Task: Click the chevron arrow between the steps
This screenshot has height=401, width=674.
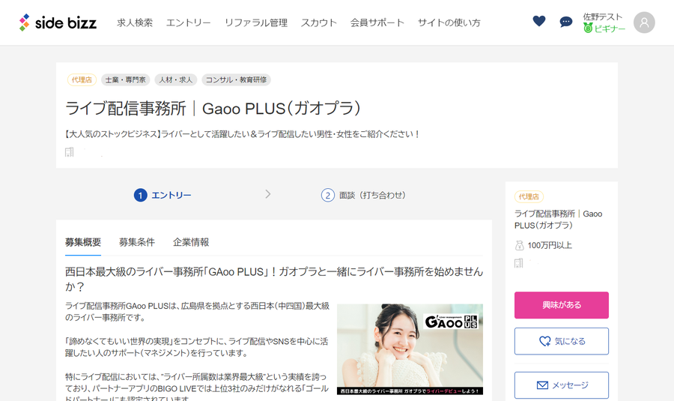Action: pyautogui.click(x=268, y=194)
